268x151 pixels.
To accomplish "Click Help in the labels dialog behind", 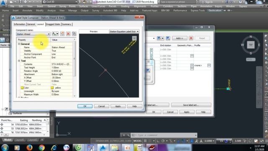I will pos(203,112).
